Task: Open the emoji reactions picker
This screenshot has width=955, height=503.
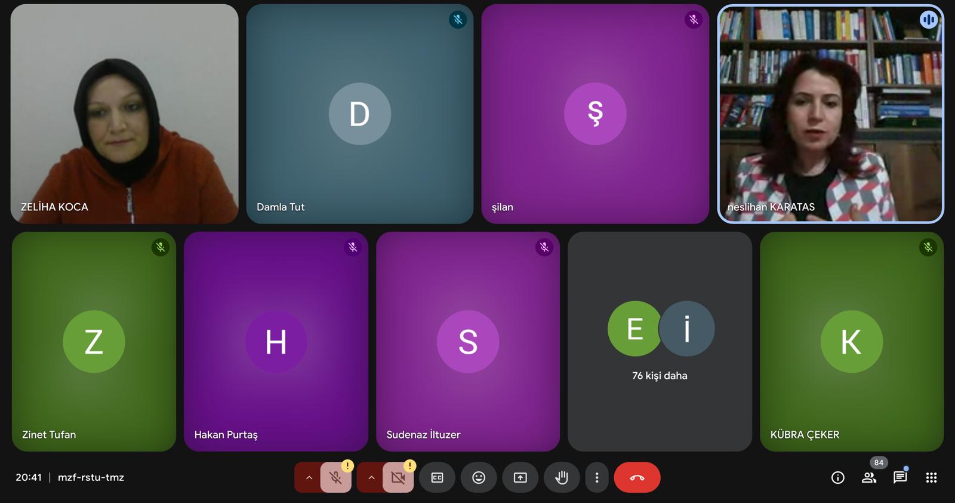Action: (x=479, y=477)
